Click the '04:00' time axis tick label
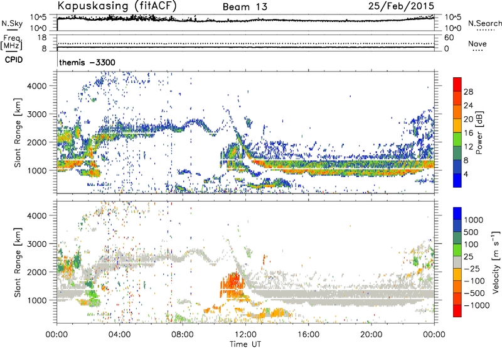 click(120, 335)
